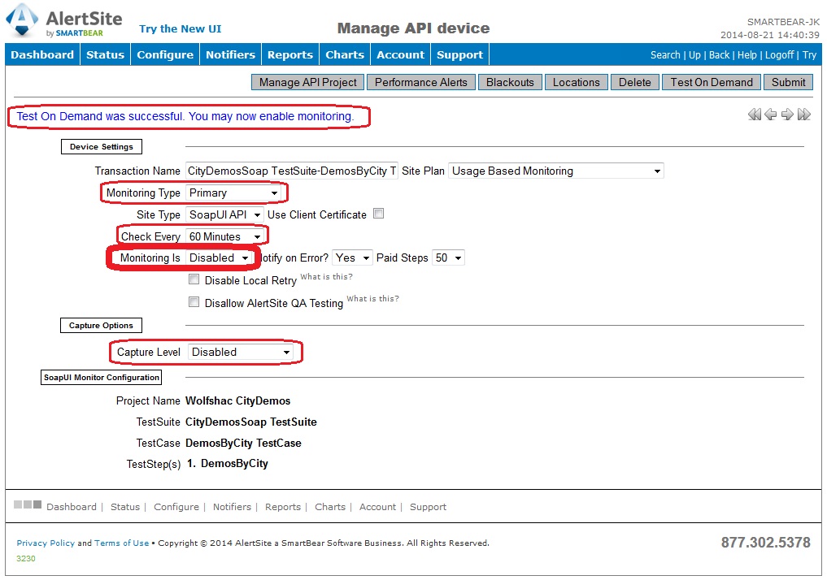Click footer Status link
The height and width of the screenshot is (580, 827).
tap(125, 507)
